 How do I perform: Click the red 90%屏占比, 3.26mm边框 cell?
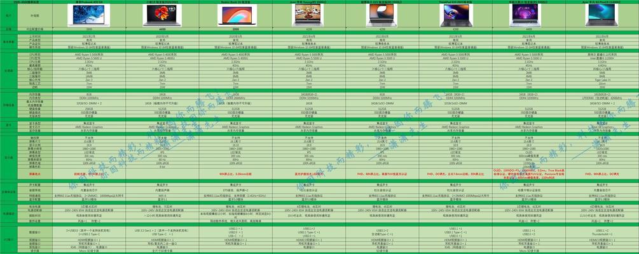(x=235, y=173)
